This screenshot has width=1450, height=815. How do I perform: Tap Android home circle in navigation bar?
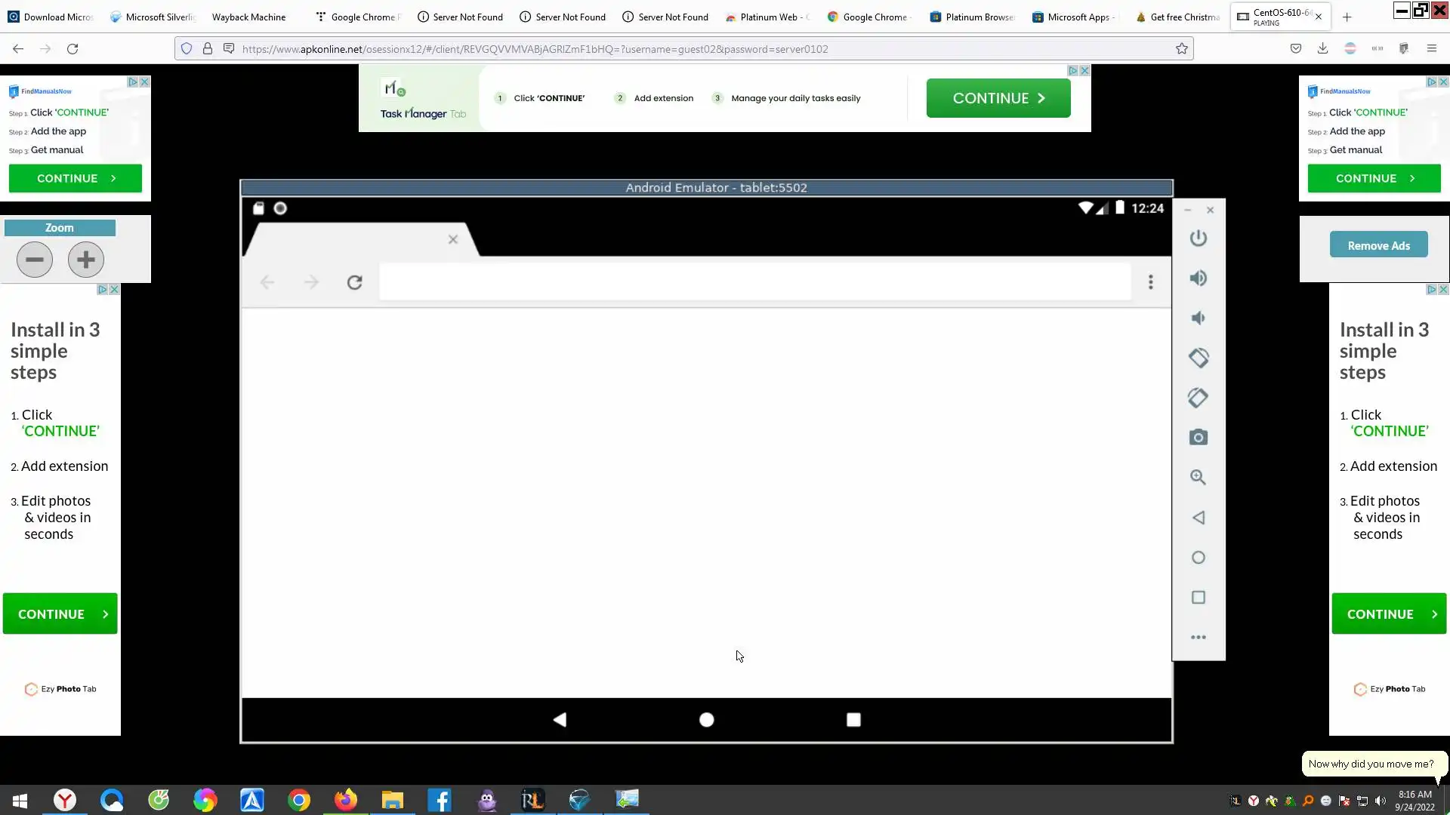pos(706,720)
